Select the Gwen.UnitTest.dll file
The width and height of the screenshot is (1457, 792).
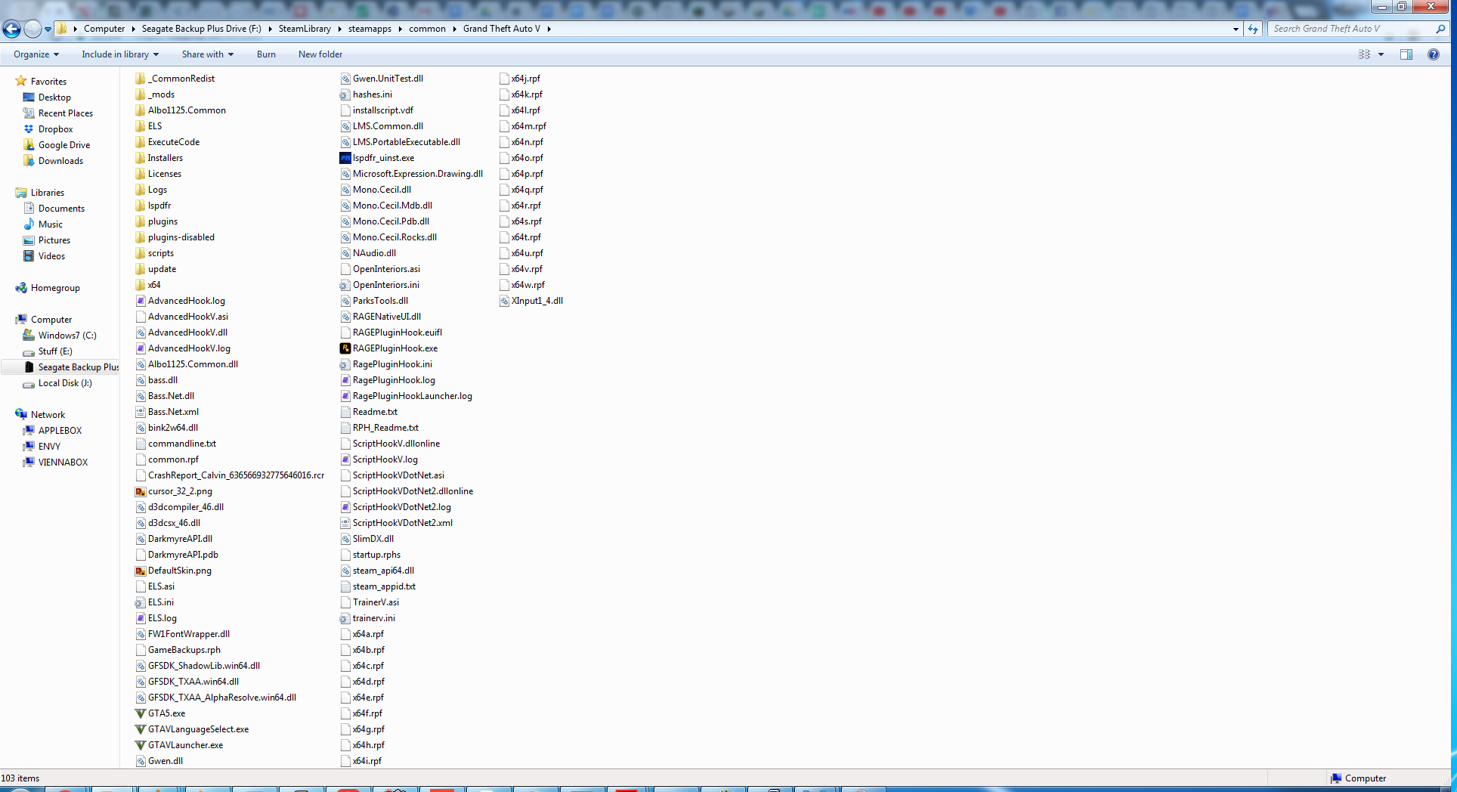pos(388,79)
